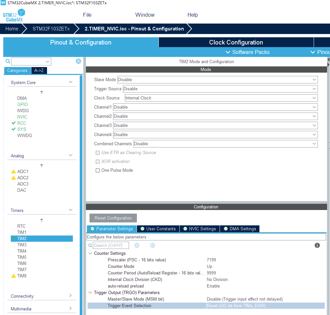Open the Combined Channels dropdown
The width and height of the screenshot is (330, 315).
pos(225,144)
